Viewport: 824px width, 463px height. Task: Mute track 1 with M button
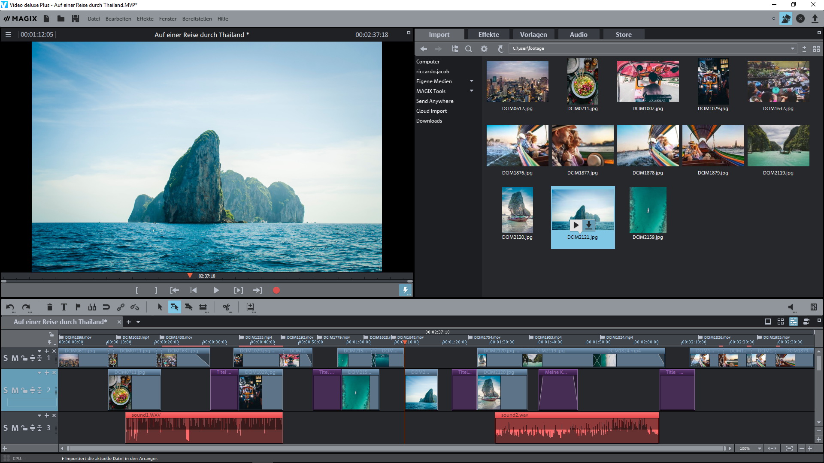tap(15, 358)
